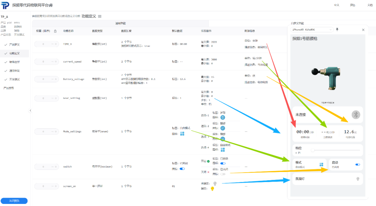Click the blue 关闭预览 button
The width and height of the screenshot is (376, 206).
[14, 201]
